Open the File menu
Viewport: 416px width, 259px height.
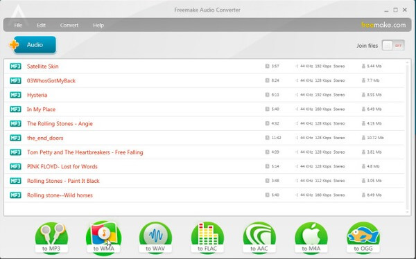point(18,25)
